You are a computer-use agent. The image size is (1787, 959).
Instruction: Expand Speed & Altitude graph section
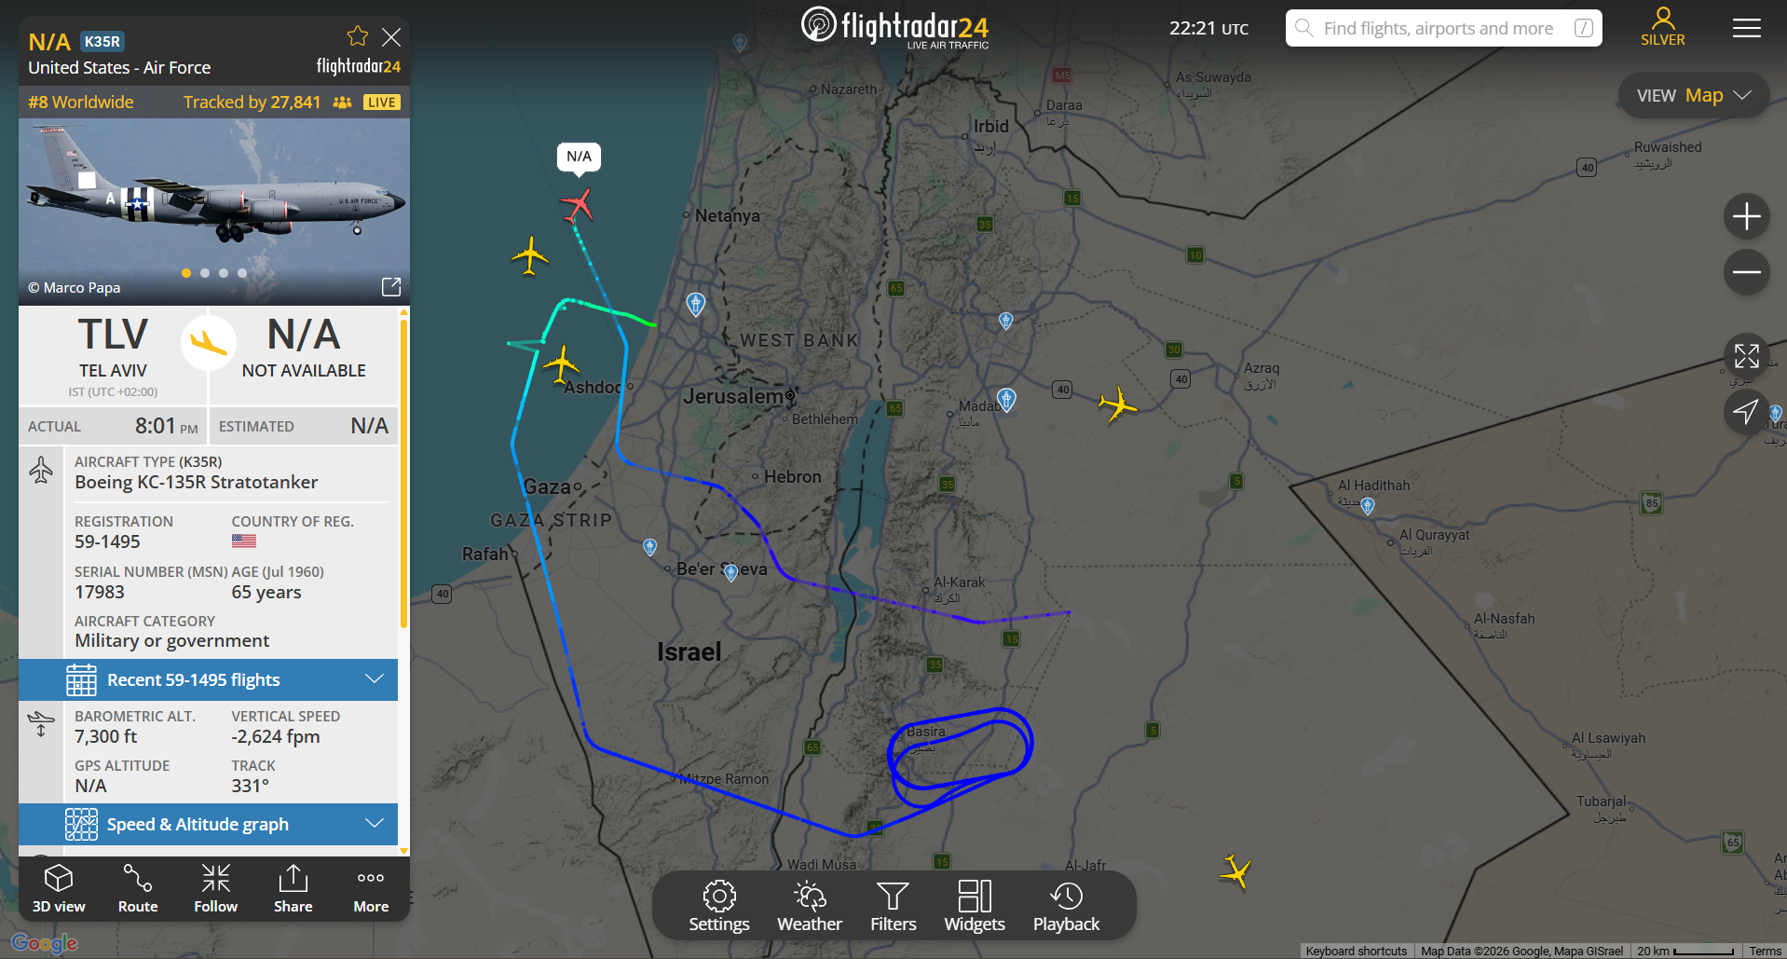coord(209,824)
